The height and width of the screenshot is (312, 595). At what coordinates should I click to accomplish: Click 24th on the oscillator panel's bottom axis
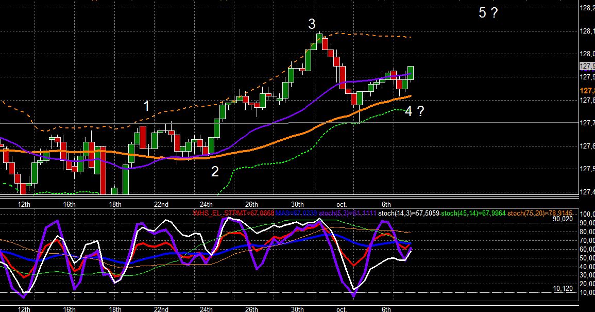pyautogui.click(x=206, y=309)
